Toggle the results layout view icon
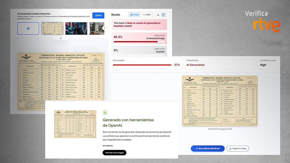This screenshot has width=290, height=163. point(163,15)
